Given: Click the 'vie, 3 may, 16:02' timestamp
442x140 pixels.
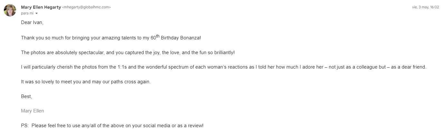Looking at the screenshot, I should tap(425, 7).
